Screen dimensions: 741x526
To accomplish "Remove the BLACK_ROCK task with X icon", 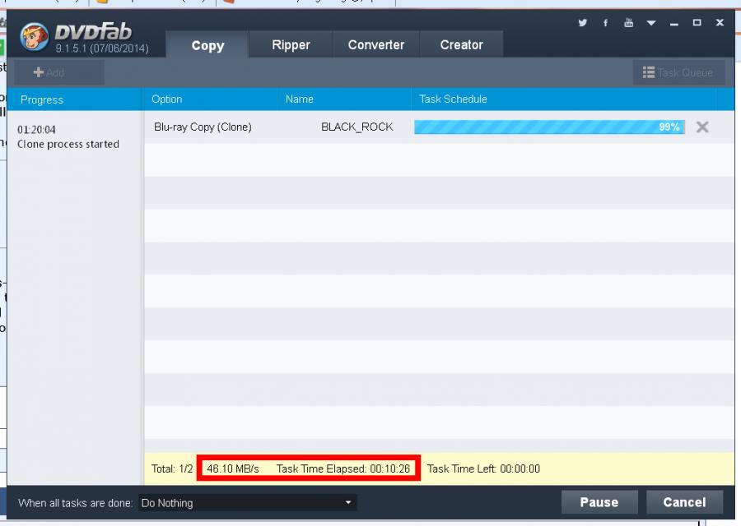I will [702, 127].
